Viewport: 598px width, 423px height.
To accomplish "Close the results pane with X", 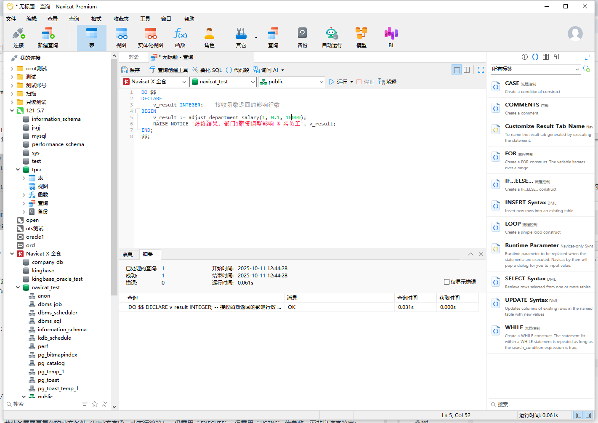I will pos(481,254).
